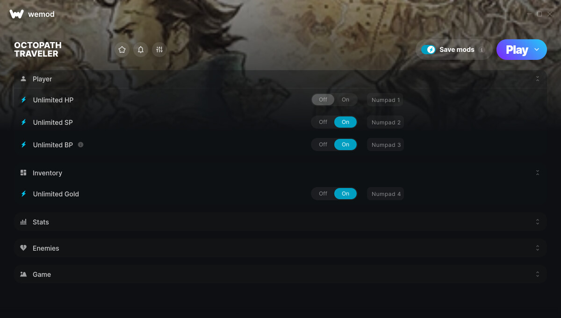
Task: Click the lightning bolt icon for Unlimited HP
Action: [x=23, y=100]
